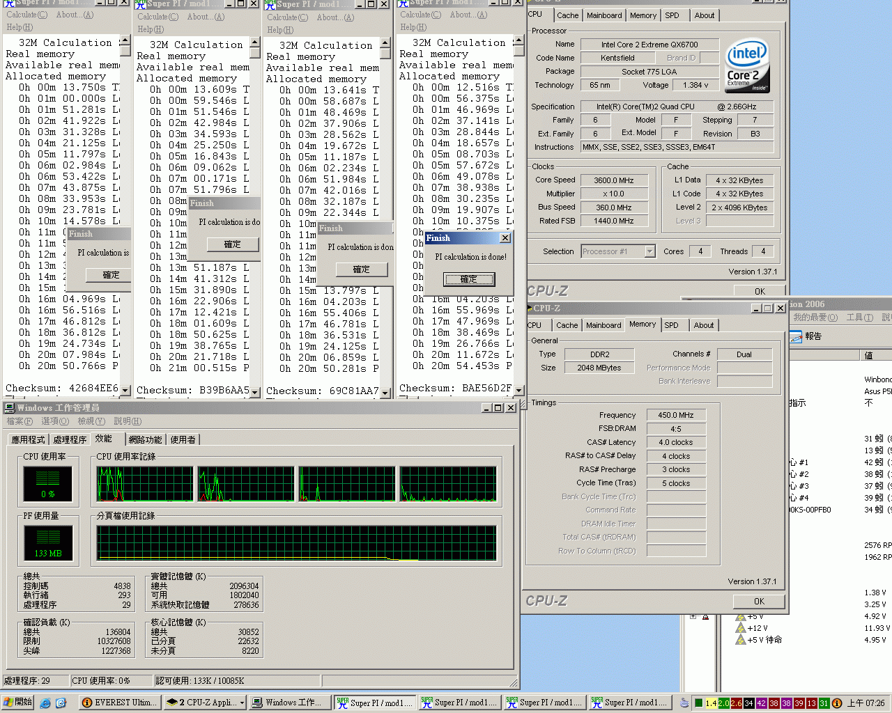Click the processor Name field in CPU-Z
This screenshot has width=892, height=713.
649,45
